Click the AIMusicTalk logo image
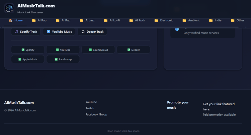251x135 pixels. (9, 8)
